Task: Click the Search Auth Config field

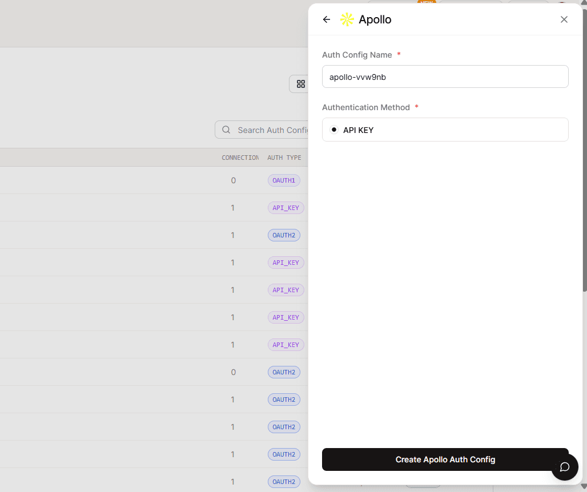Action: (262, 130)
